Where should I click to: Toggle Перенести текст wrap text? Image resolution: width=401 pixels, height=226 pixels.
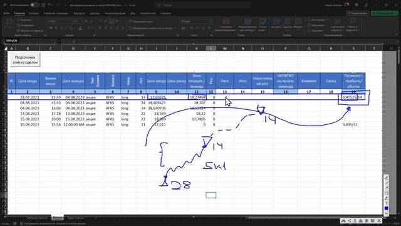pos(141,21)
